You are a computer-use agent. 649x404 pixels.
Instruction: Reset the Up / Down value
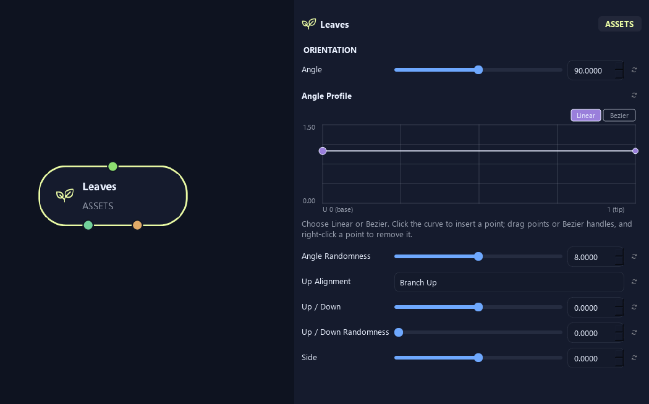[x=634, y=307]
